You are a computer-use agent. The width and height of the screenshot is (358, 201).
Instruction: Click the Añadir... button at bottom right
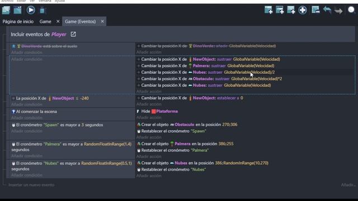coord(348,185)
